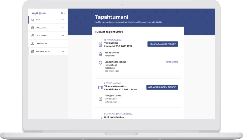Click the 18 tuntia jäljellä label
This screenshot has width=243, height=140.
point(113,40)
